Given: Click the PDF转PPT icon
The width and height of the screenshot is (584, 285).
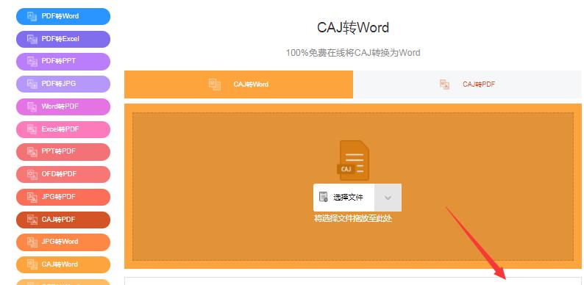Looking at the screenshot, I should [32, 62].
